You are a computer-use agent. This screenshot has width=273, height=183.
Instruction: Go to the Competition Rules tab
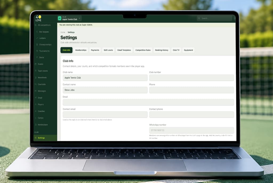[x=143, y=50]
